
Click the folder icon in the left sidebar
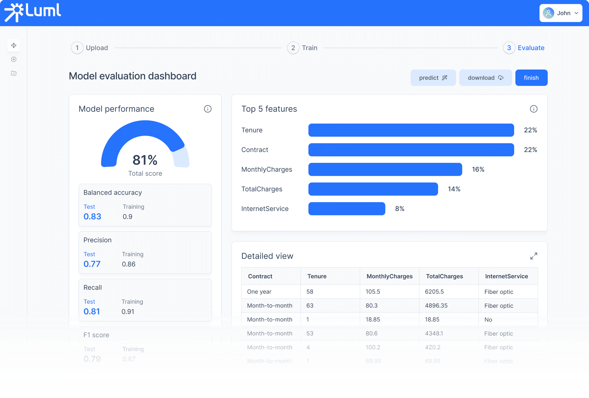14,73
